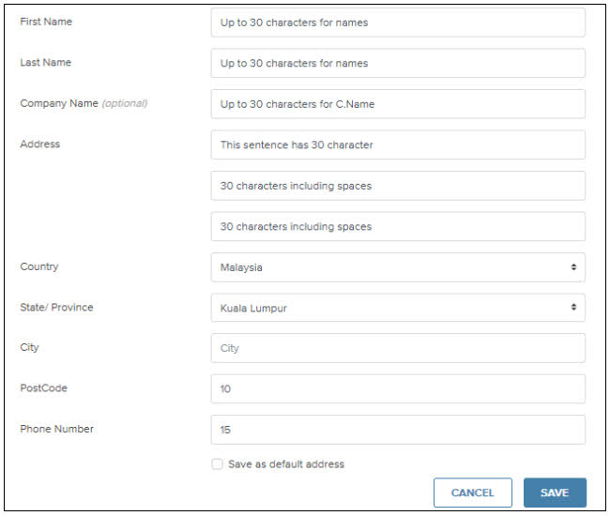The height and width of the screenshot is (516, 610).
Task: Click the Save as default address text
Action: (x=286, y=463)
